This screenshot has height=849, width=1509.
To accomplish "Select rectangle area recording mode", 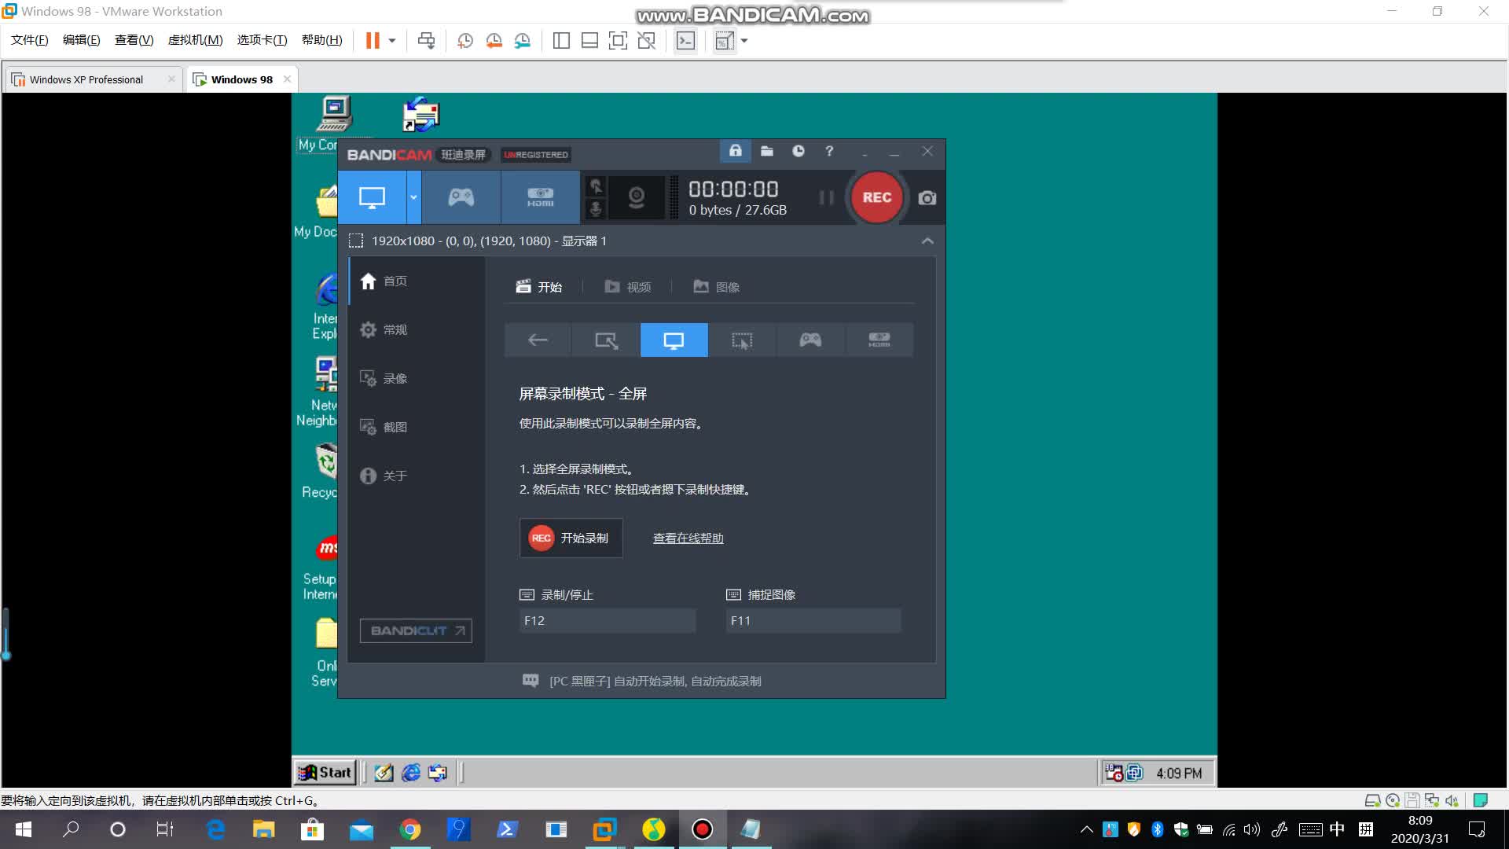I will coord(606,340).
